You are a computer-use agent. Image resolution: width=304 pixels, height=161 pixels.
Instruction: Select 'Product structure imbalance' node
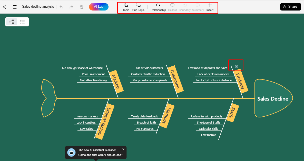coord(214,80)
